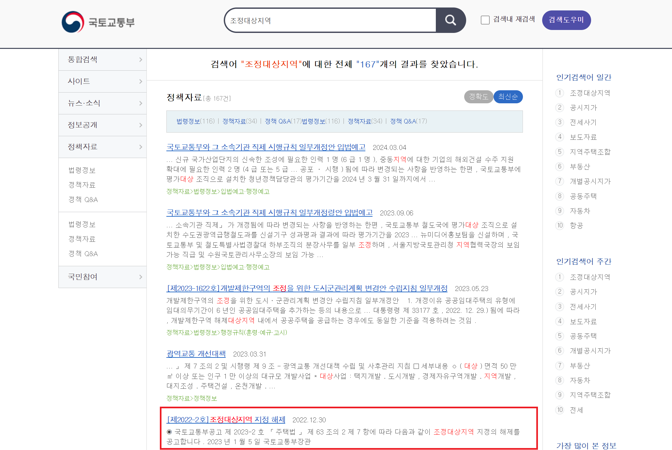Open 조정대상지역 지정 해제 result
The width and height of the screenshot is (672, 450).
pos(226,419)
